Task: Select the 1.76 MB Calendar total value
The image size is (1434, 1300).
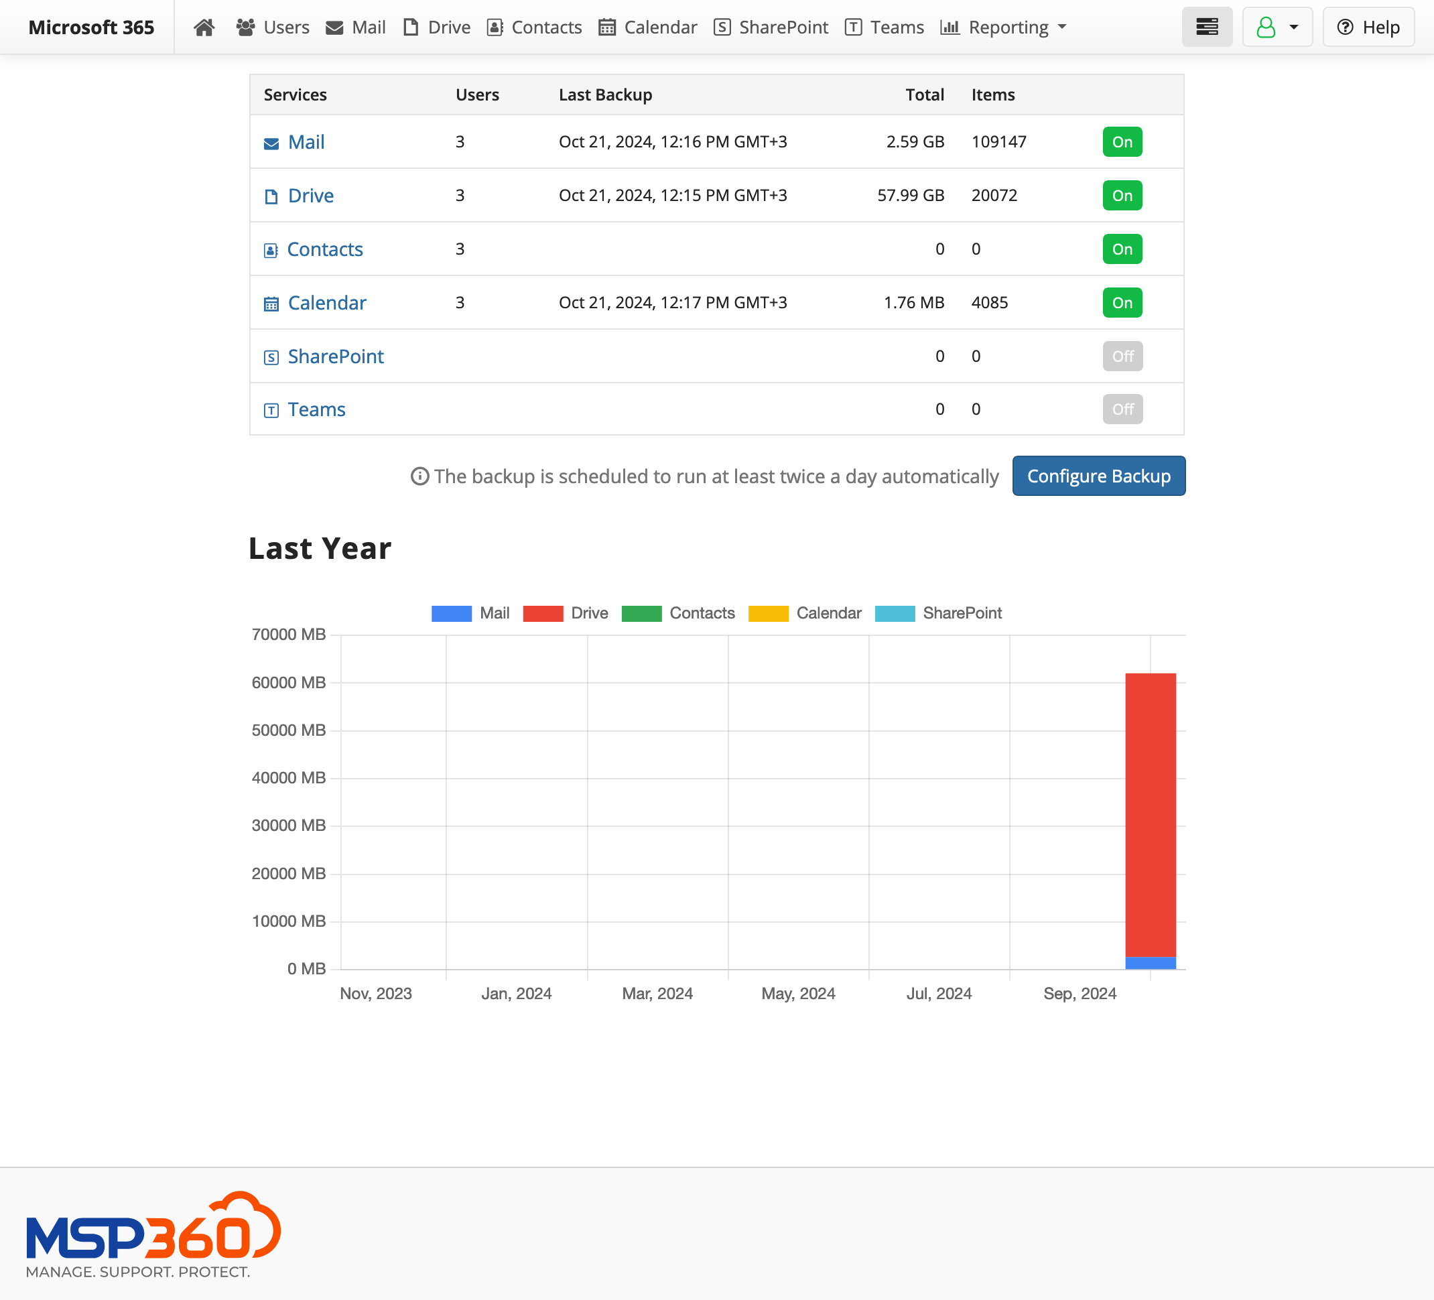Action: coord(913,303)
